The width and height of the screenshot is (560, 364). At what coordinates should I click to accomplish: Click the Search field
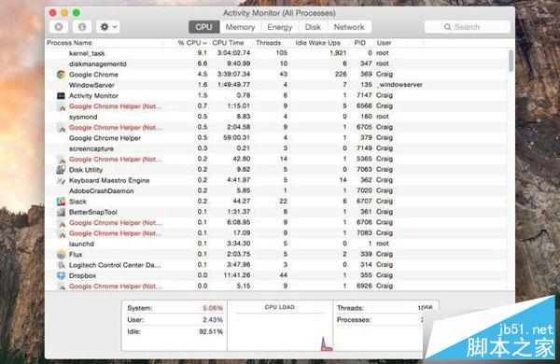pyautogui.click(x=468, y=27)
